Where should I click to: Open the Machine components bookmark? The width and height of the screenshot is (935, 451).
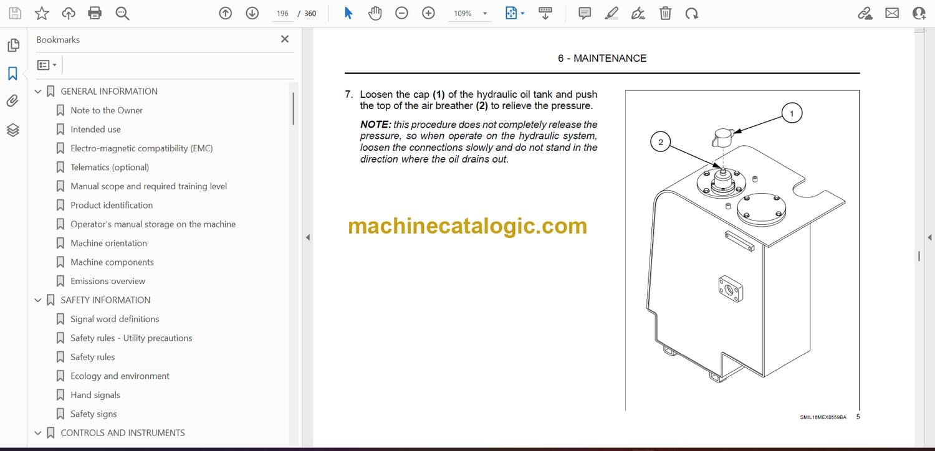[x=112, y=262]
